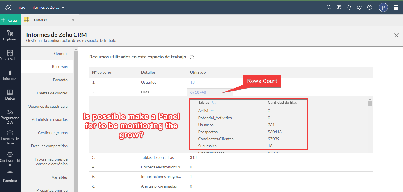Click the Importaciones progra... row
403x192 pixels.
(x=231, y=177)
